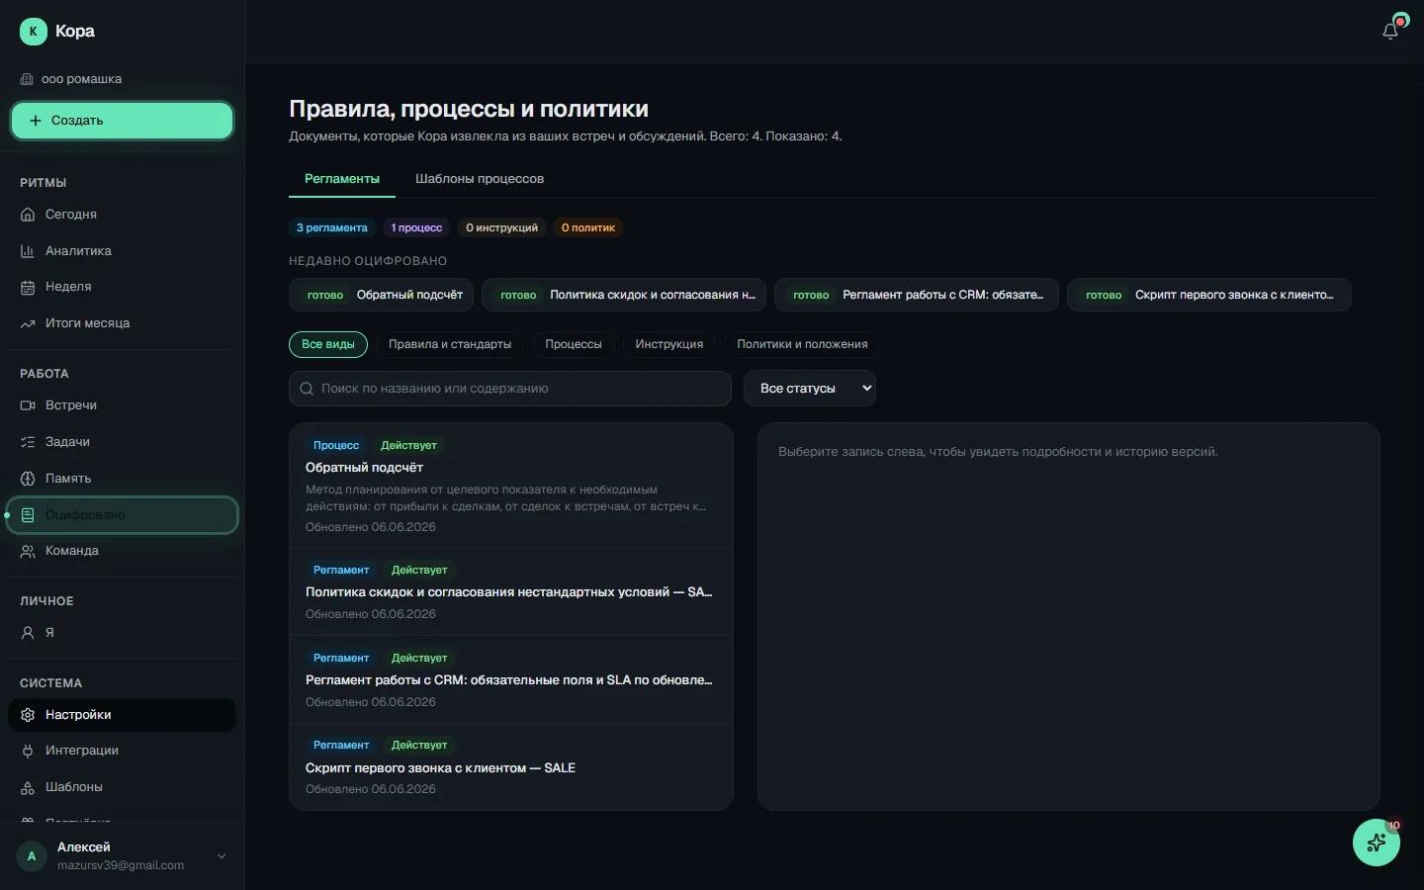The width and height of the screenshot is (1424, 890).
Task: Click the mazursv39@gmail.com email text
Action: coord(121,865)
